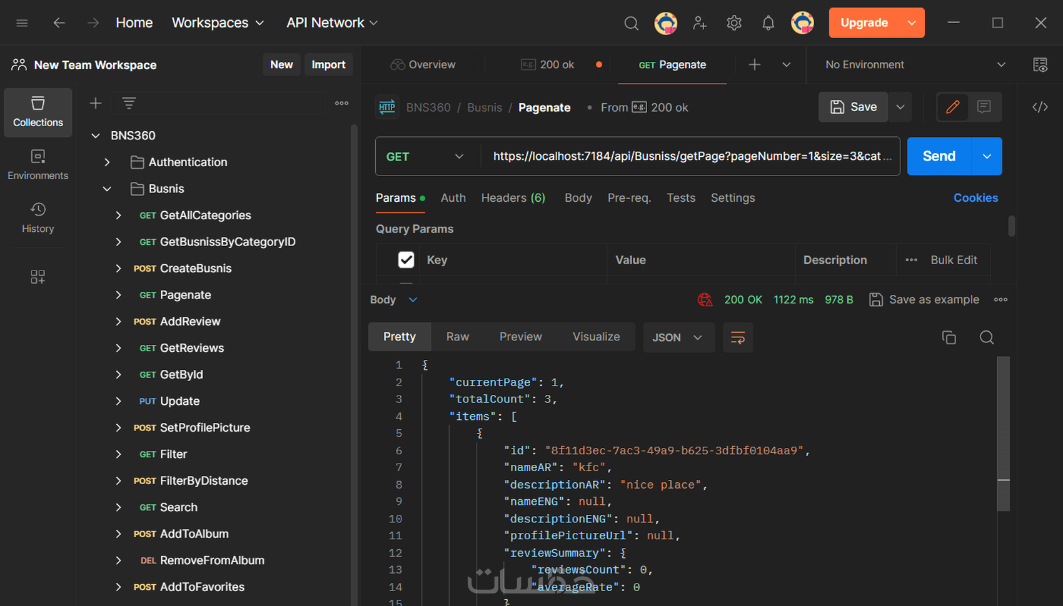Open the Tests tab
Viewport: 1063px width, 606px height.
pyautogui.click(x=681, y=197)
